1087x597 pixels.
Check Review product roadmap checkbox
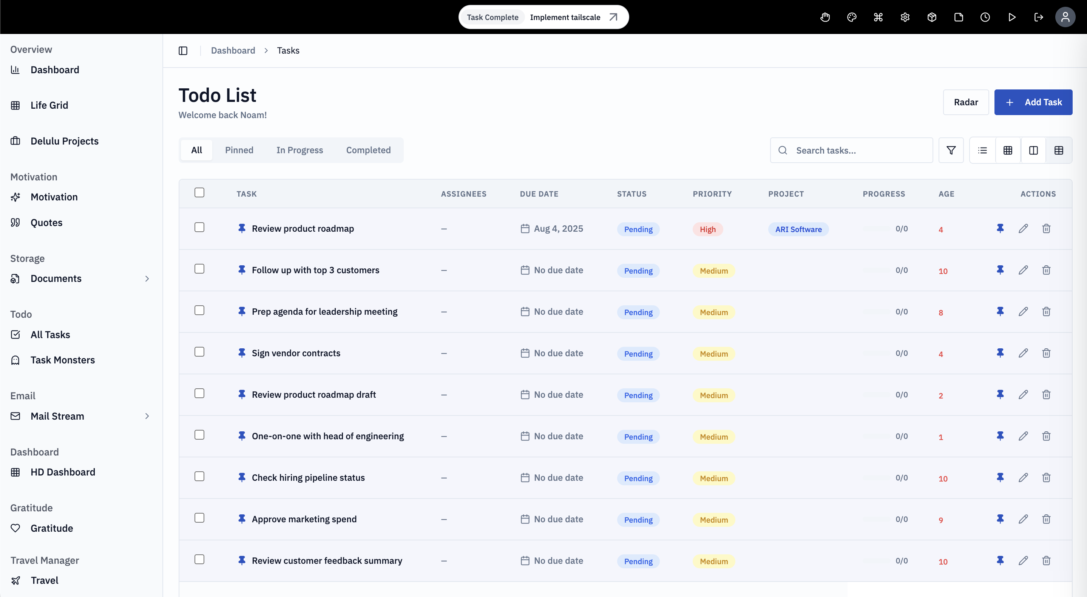199,227
